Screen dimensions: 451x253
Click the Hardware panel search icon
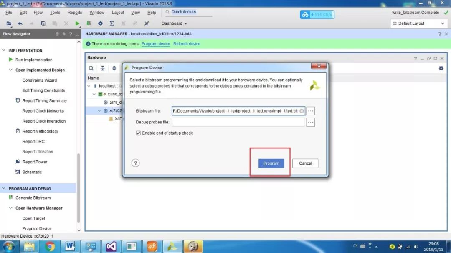pyautogui.click(x=91, y=68)
